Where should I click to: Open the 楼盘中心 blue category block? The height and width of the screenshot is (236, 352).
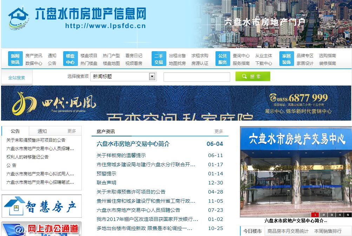pos(70,59)
